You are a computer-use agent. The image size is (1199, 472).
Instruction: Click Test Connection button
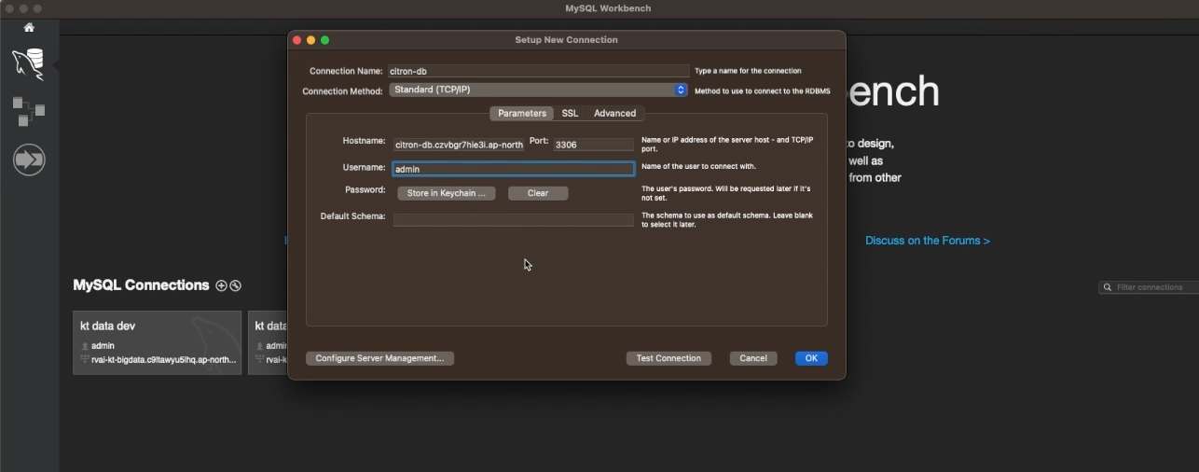coord(668,358)
